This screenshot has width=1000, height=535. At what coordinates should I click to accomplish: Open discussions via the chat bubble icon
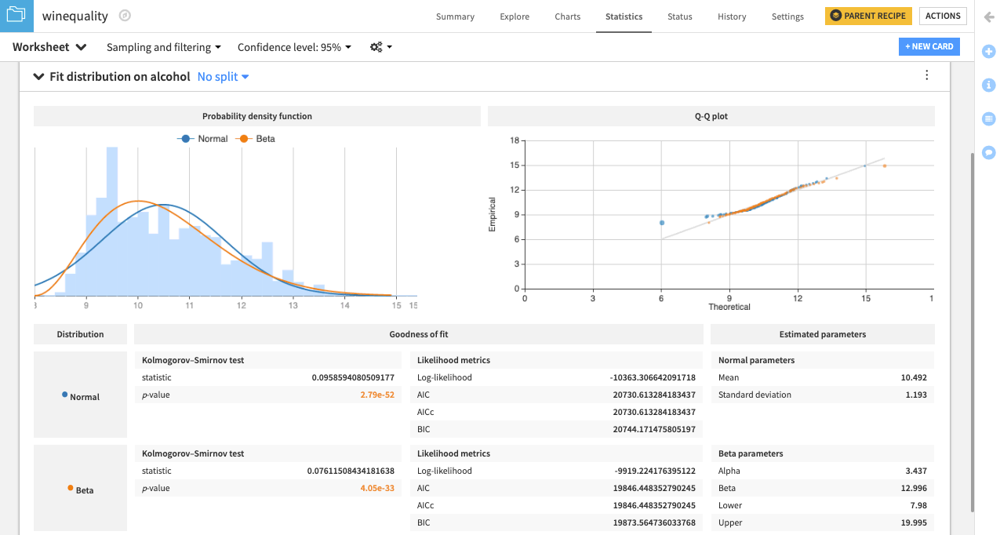(988, 152)
